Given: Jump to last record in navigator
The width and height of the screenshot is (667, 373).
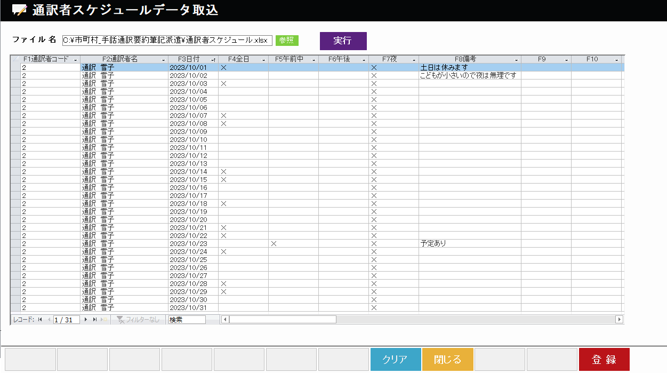Looking at the screenshot, I should tap(95, 320).
